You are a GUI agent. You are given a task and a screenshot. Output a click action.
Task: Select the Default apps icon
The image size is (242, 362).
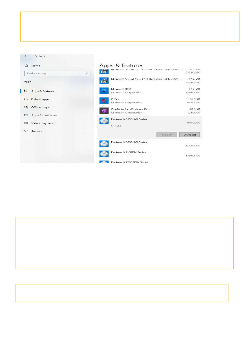26,99
